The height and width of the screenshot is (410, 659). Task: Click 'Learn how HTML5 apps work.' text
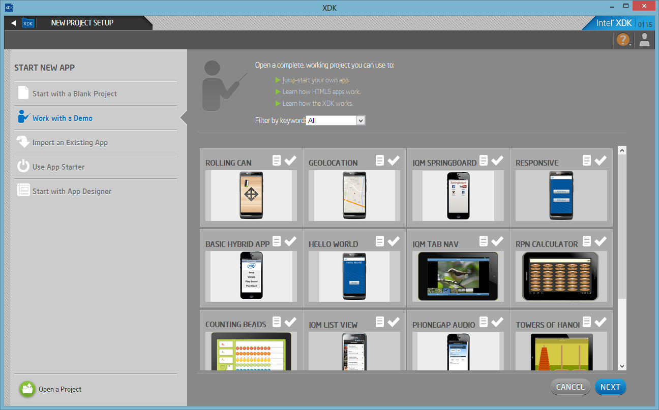click(x=321, y=92)
